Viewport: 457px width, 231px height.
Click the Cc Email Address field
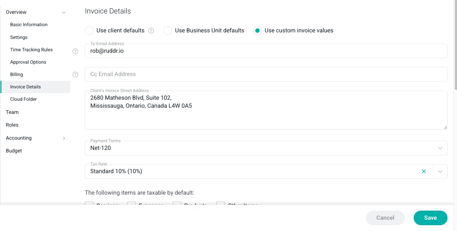tap(266, 74)
